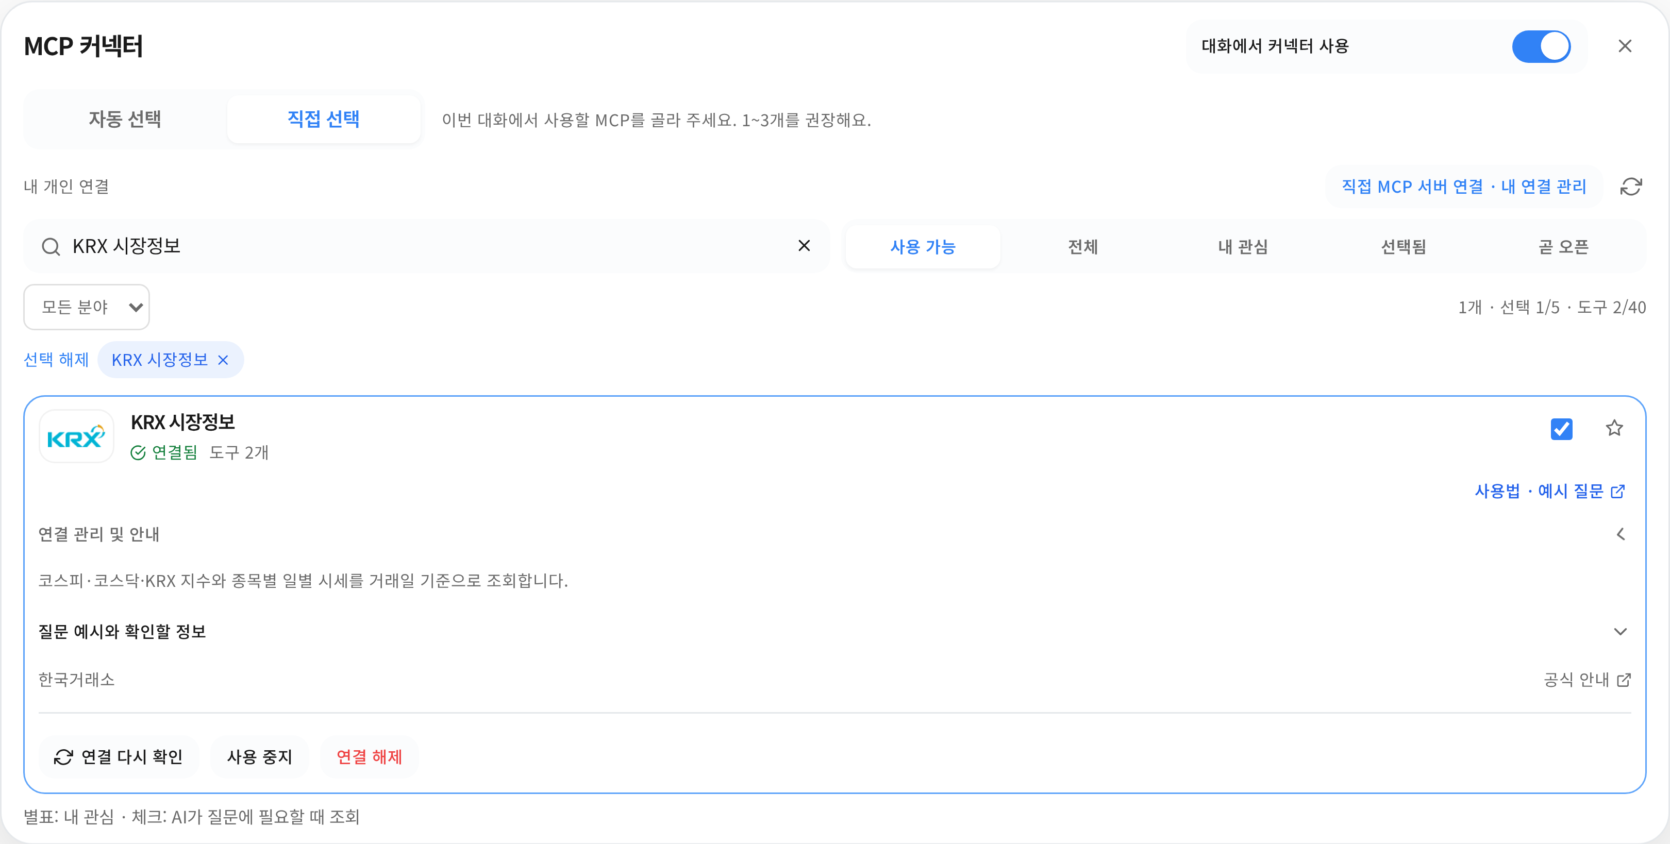Image resolution: width=1670 pixels, height=844 pixels.
Task: Show the 사용 가능 filter tab
Action: pos(923,247)
